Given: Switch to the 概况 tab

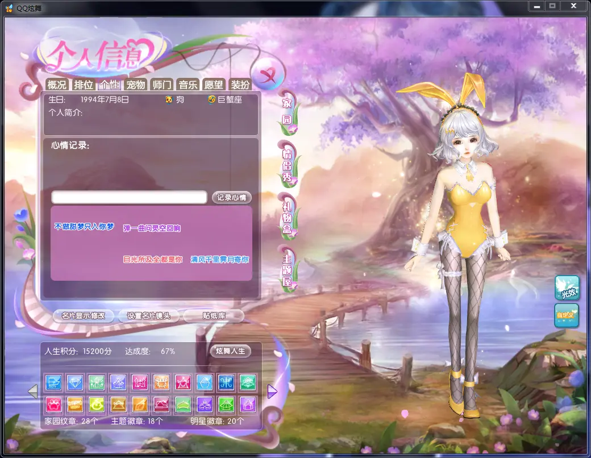Looking at the screenshot, I should pyautogui.click(x=57, y=85).
